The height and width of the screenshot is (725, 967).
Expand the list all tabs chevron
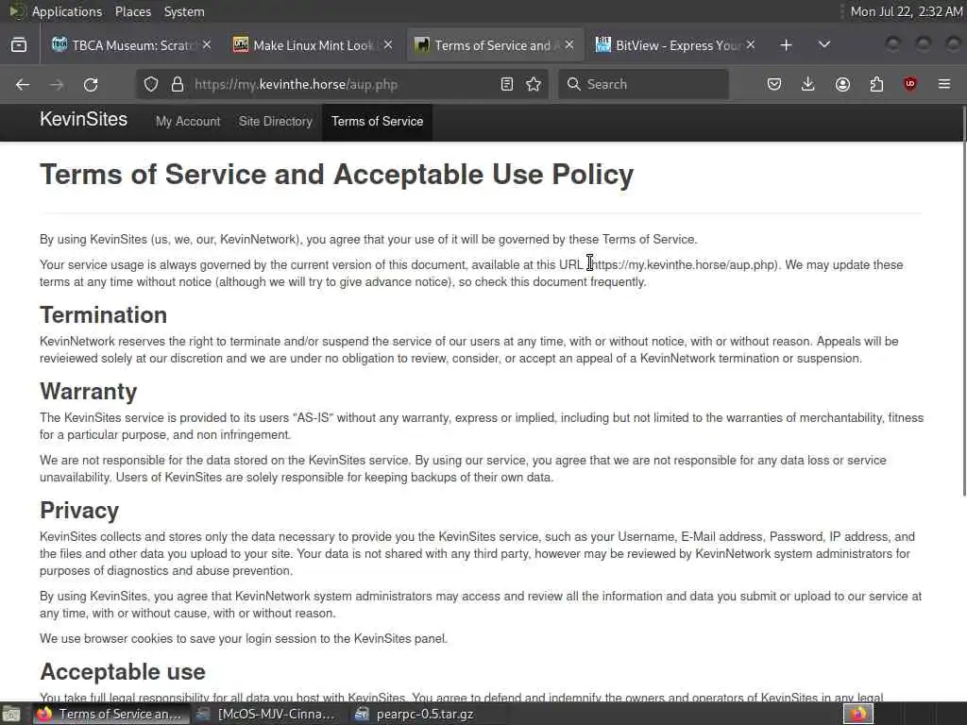823,44
